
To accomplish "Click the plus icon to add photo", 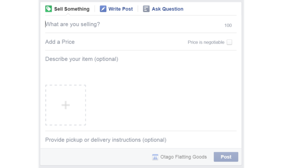I will [x=66, y=105].
